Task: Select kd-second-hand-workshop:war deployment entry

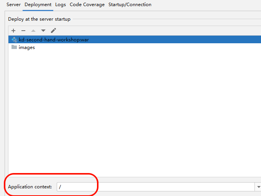Action: [x=54, y=39]
